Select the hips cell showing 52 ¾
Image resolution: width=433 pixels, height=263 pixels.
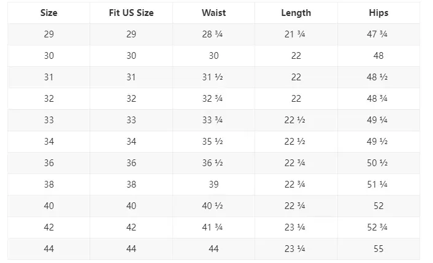[378, 227]
